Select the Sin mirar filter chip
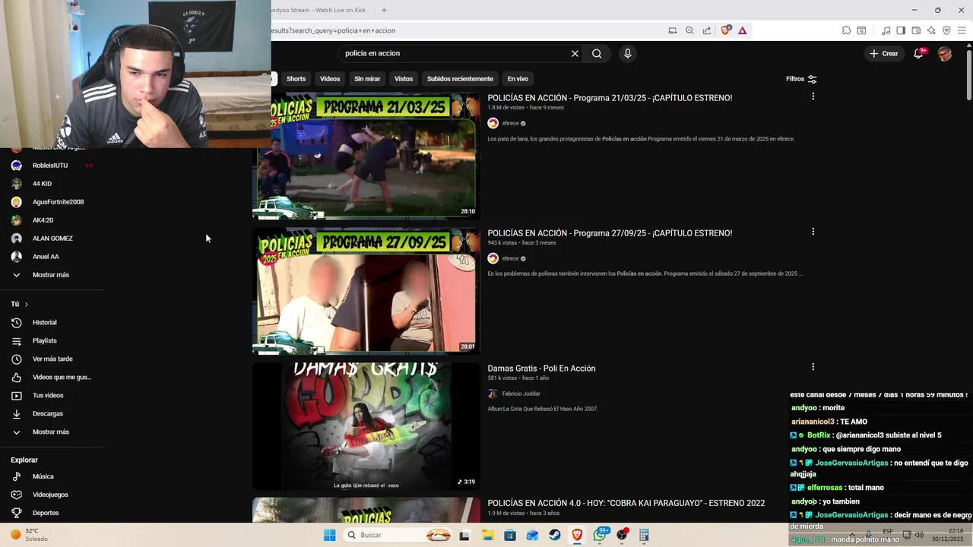 (x=367, y=79)
